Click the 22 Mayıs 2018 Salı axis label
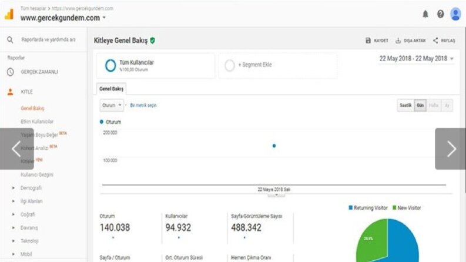The height and width of the screenshot is (262, 466). [274, 190]
